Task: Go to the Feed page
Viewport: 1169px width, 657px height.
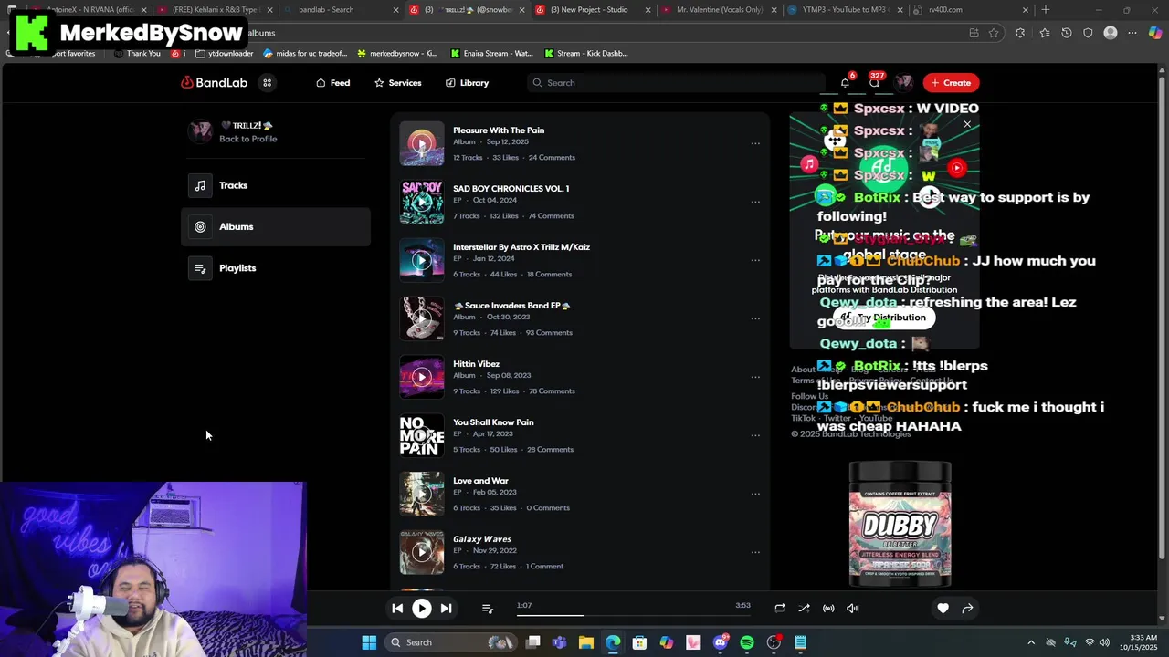Action: tap(333, 83)
